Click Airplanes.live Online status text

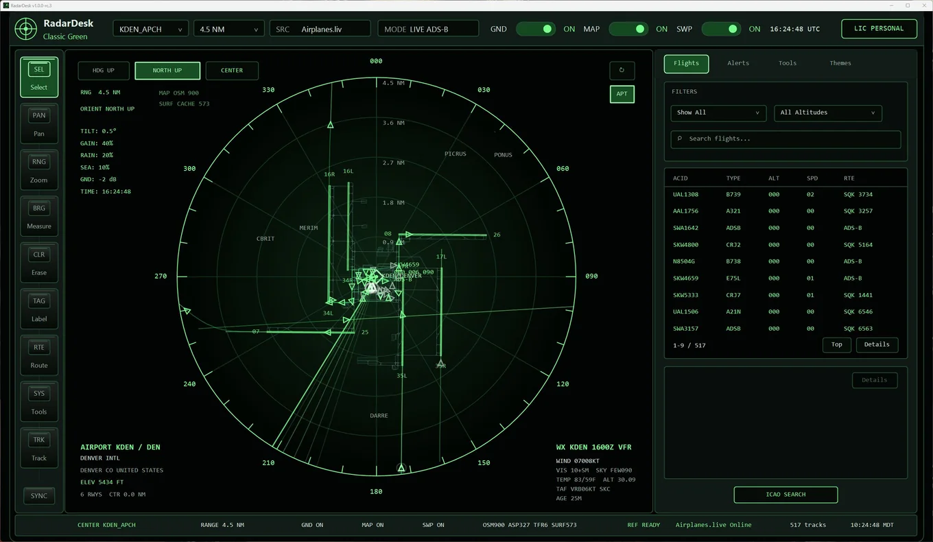[713, 525]
